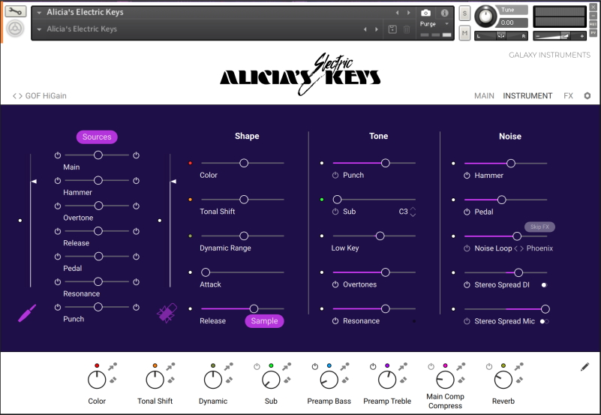The height and width of the screenshot is (415, 601).
Task: Open the instrument info icon
Action: pos(444,13)
